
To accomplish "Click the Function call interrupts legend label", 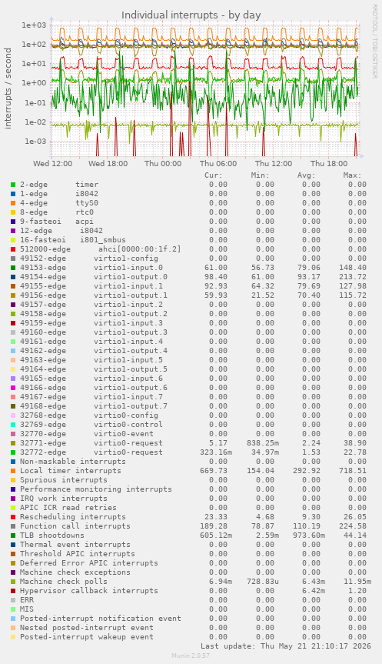I will [75, 526].
